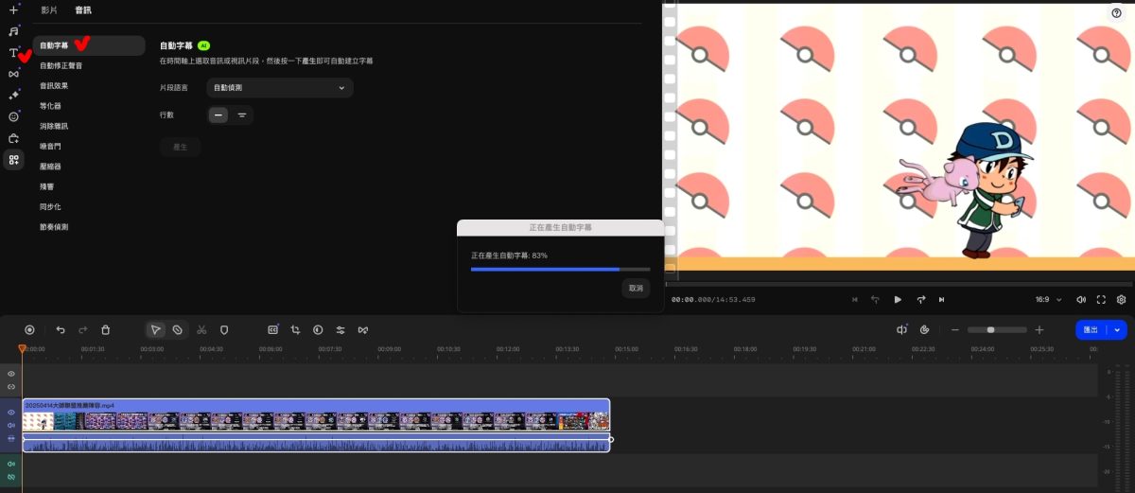This screenshot has height=493, width=1135.
Task: Redo the last undone action
Action: tap(83, 329)
